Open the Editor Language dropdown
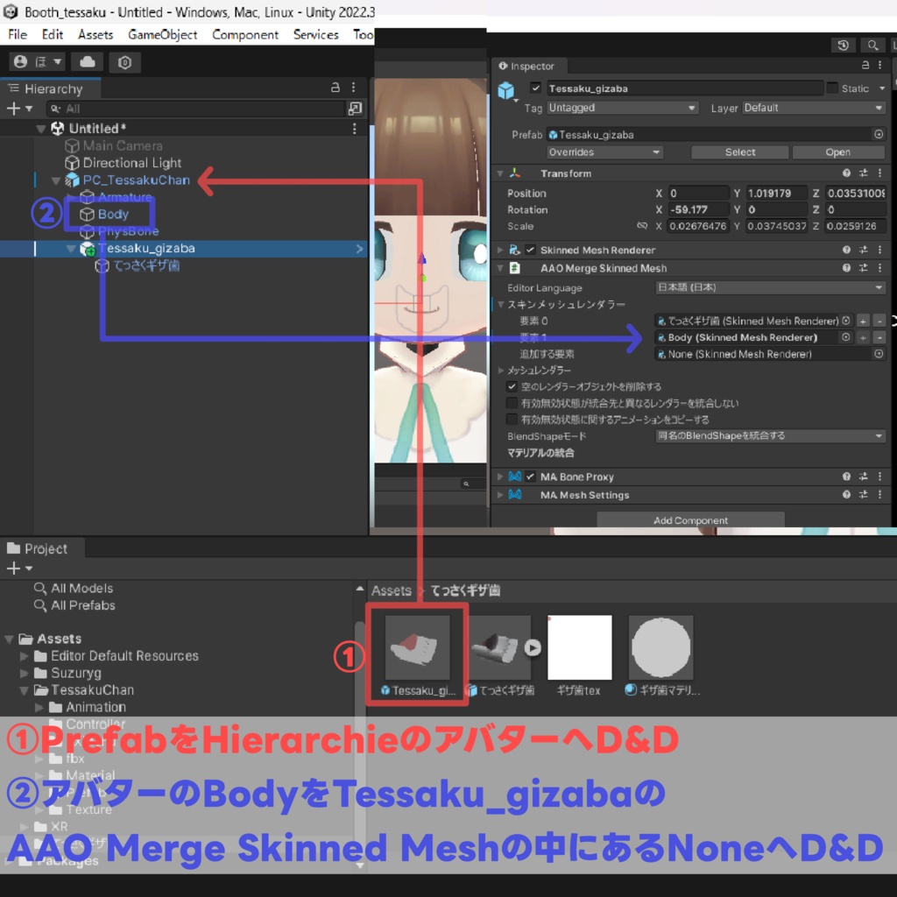897x897 pixels. coord(770,287)
